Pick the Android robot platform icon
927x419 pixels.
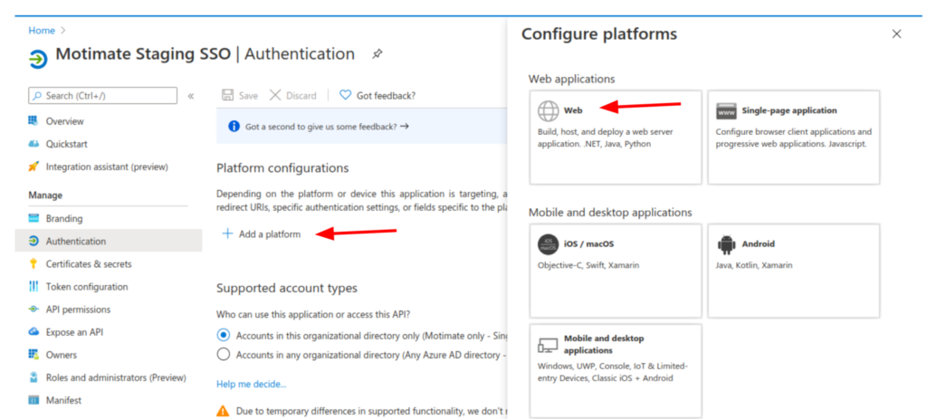(x=726, y=244)
